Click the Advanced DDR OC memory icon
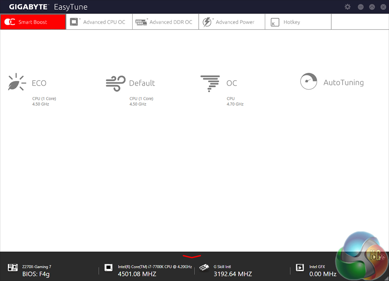The height and width of the screenshot is (281, 389). pos(141,22)
